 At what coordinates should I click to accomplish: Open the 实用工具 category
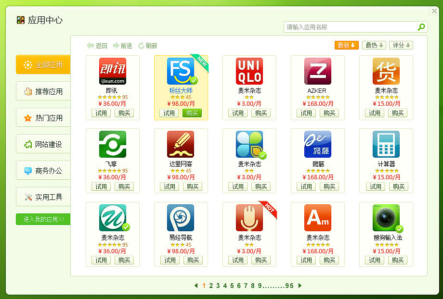point(43,197)
